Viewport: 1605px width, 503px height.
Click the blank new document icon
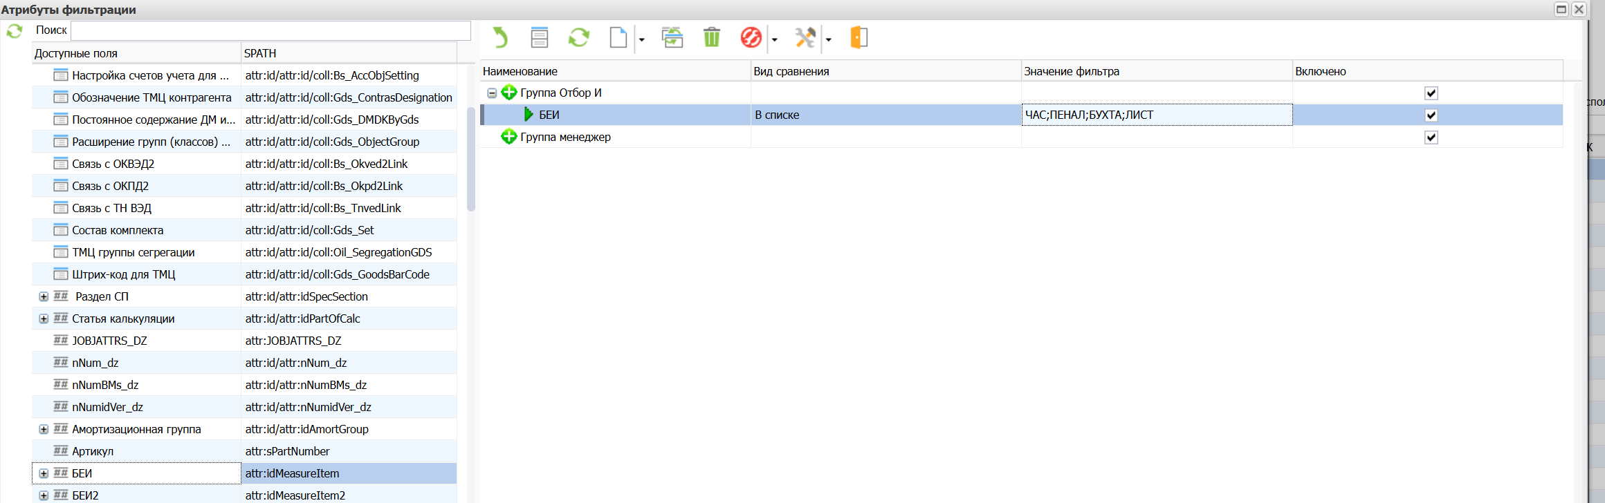pyautogui.click(x=618, y=37)
